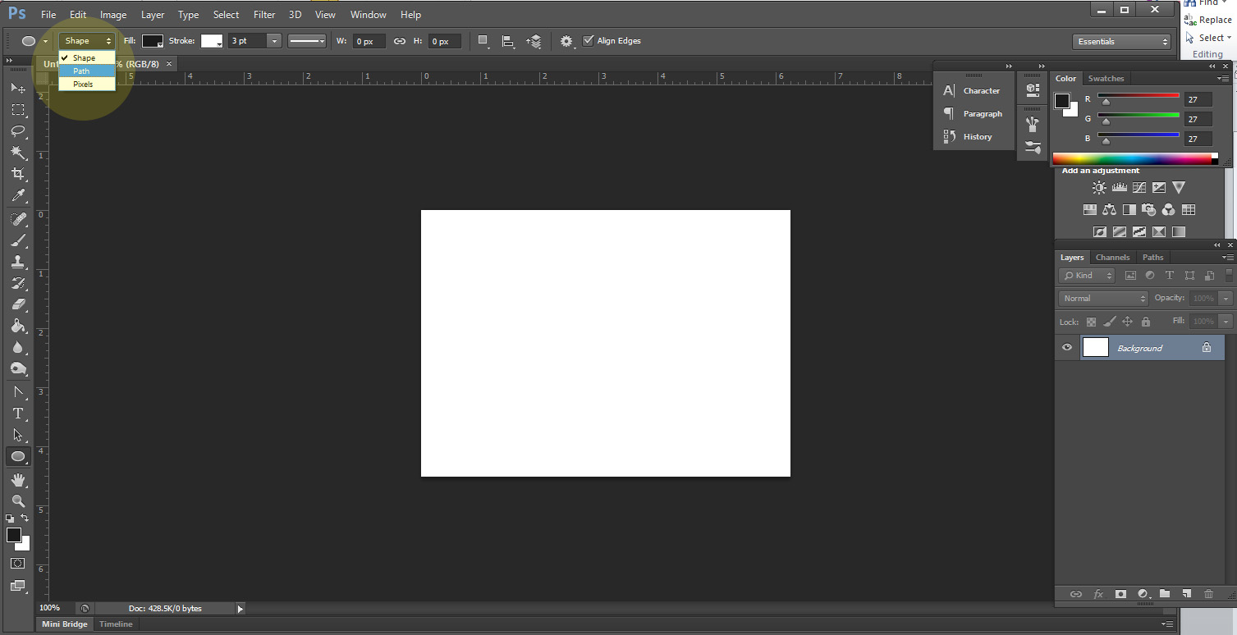Select the Crop tool

coord(17,174)
